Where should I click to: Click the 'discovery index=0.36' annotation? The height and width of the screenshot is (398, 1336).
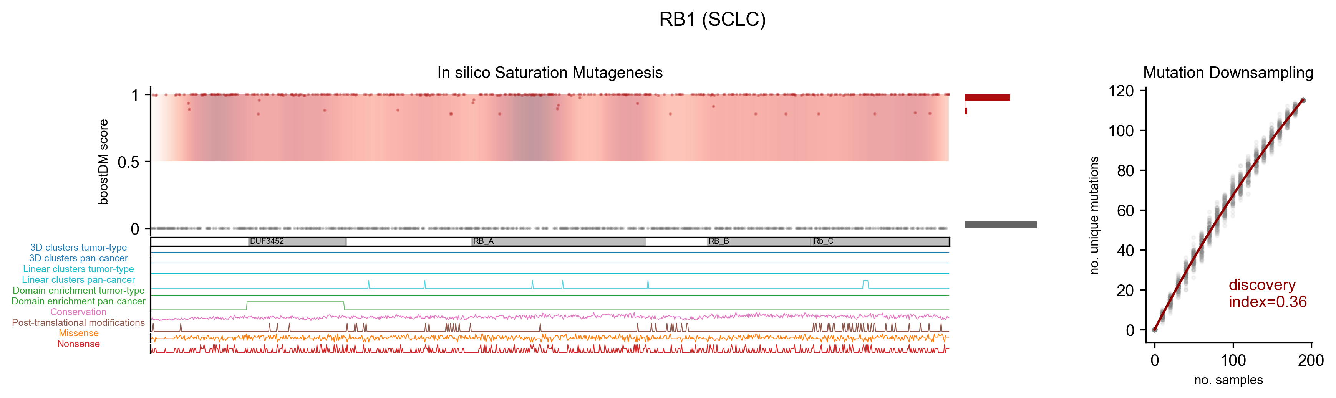point(1267,293)
